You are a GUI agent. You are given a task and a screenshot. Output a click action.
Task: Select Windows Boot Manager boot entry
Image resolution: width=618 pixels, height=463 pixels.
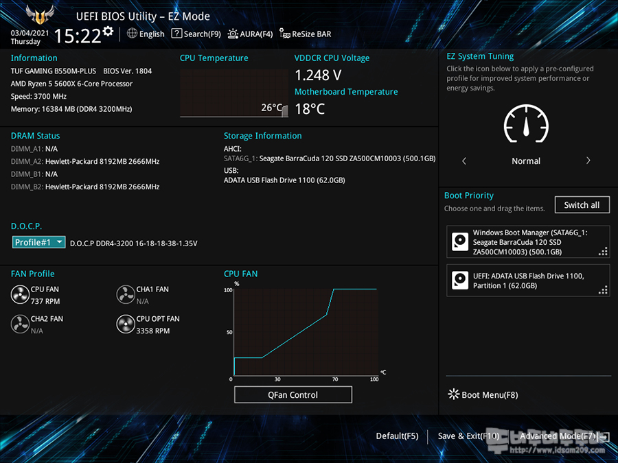pyautogui.click(x=528, y=241)
